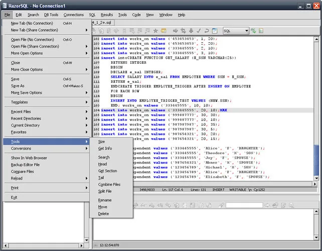Expand the Templates submenu
Image resolution: width=322 pixels, height=251 pixels.
point(47,102)
